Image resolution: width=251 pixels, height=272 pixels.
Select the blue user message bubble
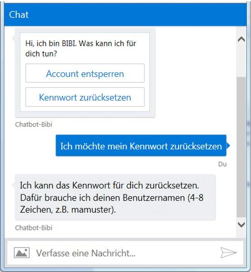pyautogui.click(x=141, y=146)
